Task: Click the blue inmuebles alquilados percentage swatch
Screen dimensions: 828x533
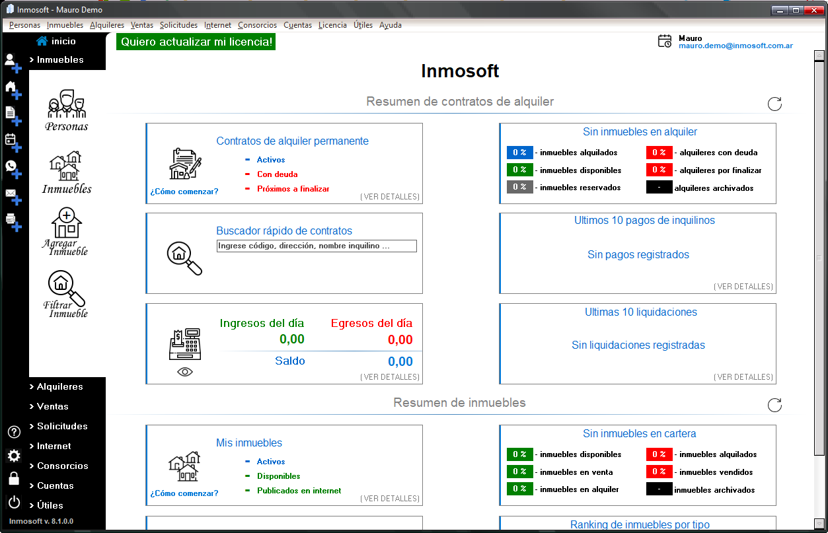Action: click(519, 153)
